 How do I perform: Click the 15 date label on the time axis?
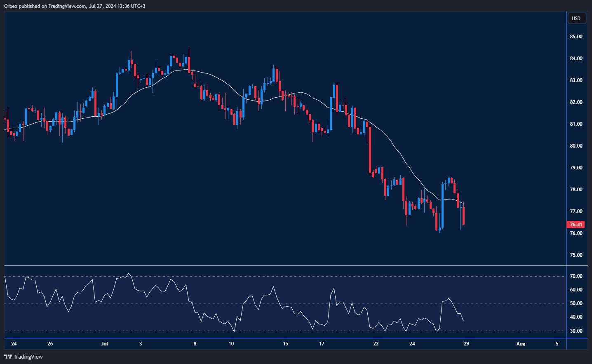(x=285, y=344)
